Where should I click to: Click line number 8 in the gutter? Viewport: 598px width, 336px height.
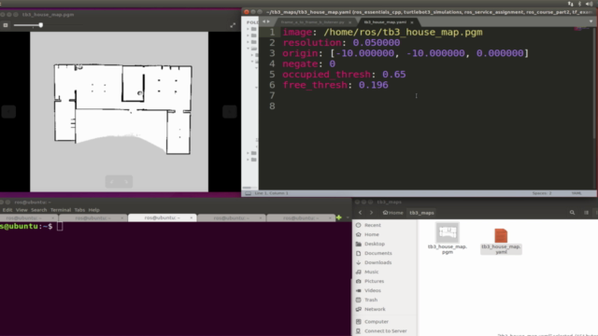pyautogui.click(x=272, y=105)
